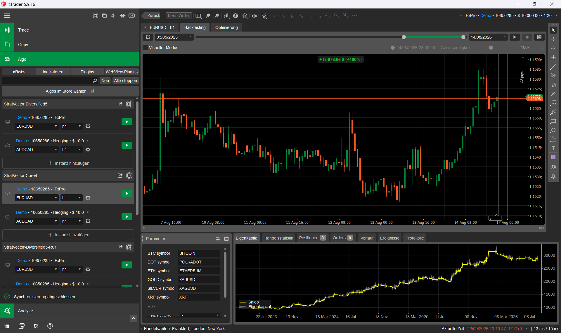
Task: Expand account dropdown arrow in top right
Action: [x=556, y=15]
